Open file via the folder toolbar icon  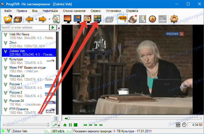[x=8, y=19]
